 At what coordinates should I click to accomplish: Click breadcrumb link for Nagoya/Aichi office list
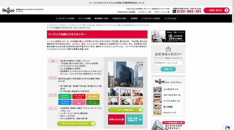coord(104,25)
